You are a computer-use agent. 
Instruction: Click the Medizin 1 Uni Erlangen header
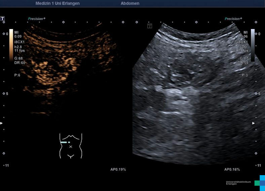pos(58,3)
